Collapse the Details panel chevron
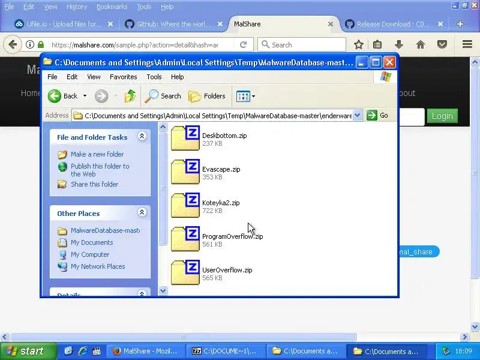Viewport: 480px width, 360px height. coord(142,293)
